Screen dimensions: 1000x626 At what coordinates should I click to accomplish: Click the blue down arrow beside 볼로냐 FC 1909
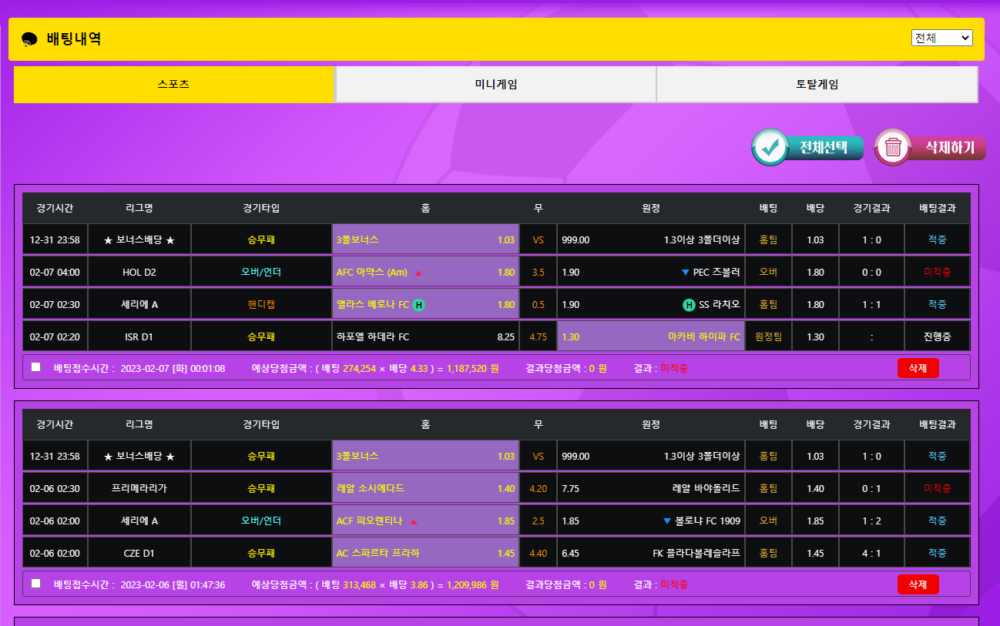click(x=667, y=521)
